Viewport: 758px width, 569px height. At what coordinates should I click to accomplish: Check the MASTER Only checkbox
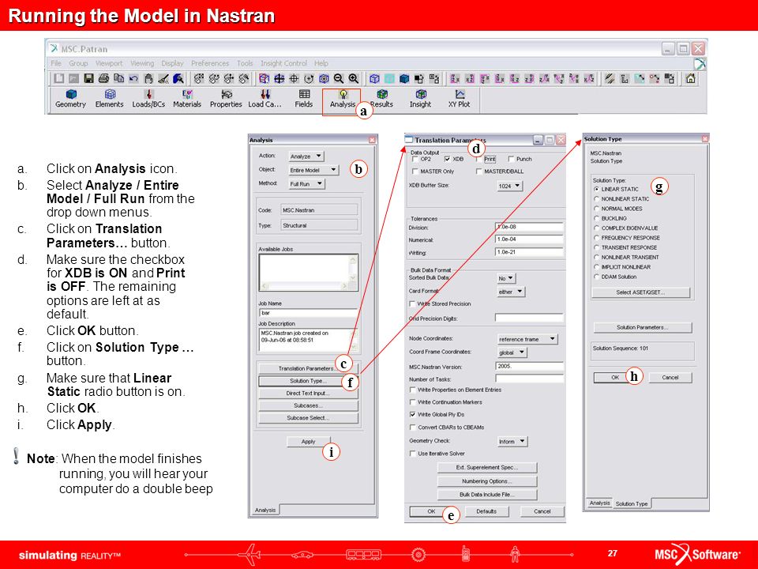(415, 171)
